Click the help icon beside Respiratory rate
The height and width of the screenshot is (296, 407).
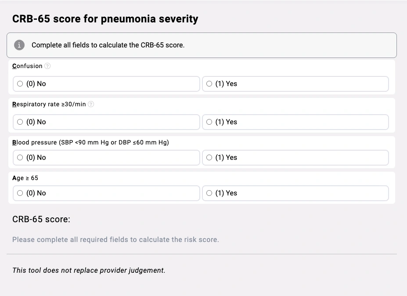pos(91,104)
